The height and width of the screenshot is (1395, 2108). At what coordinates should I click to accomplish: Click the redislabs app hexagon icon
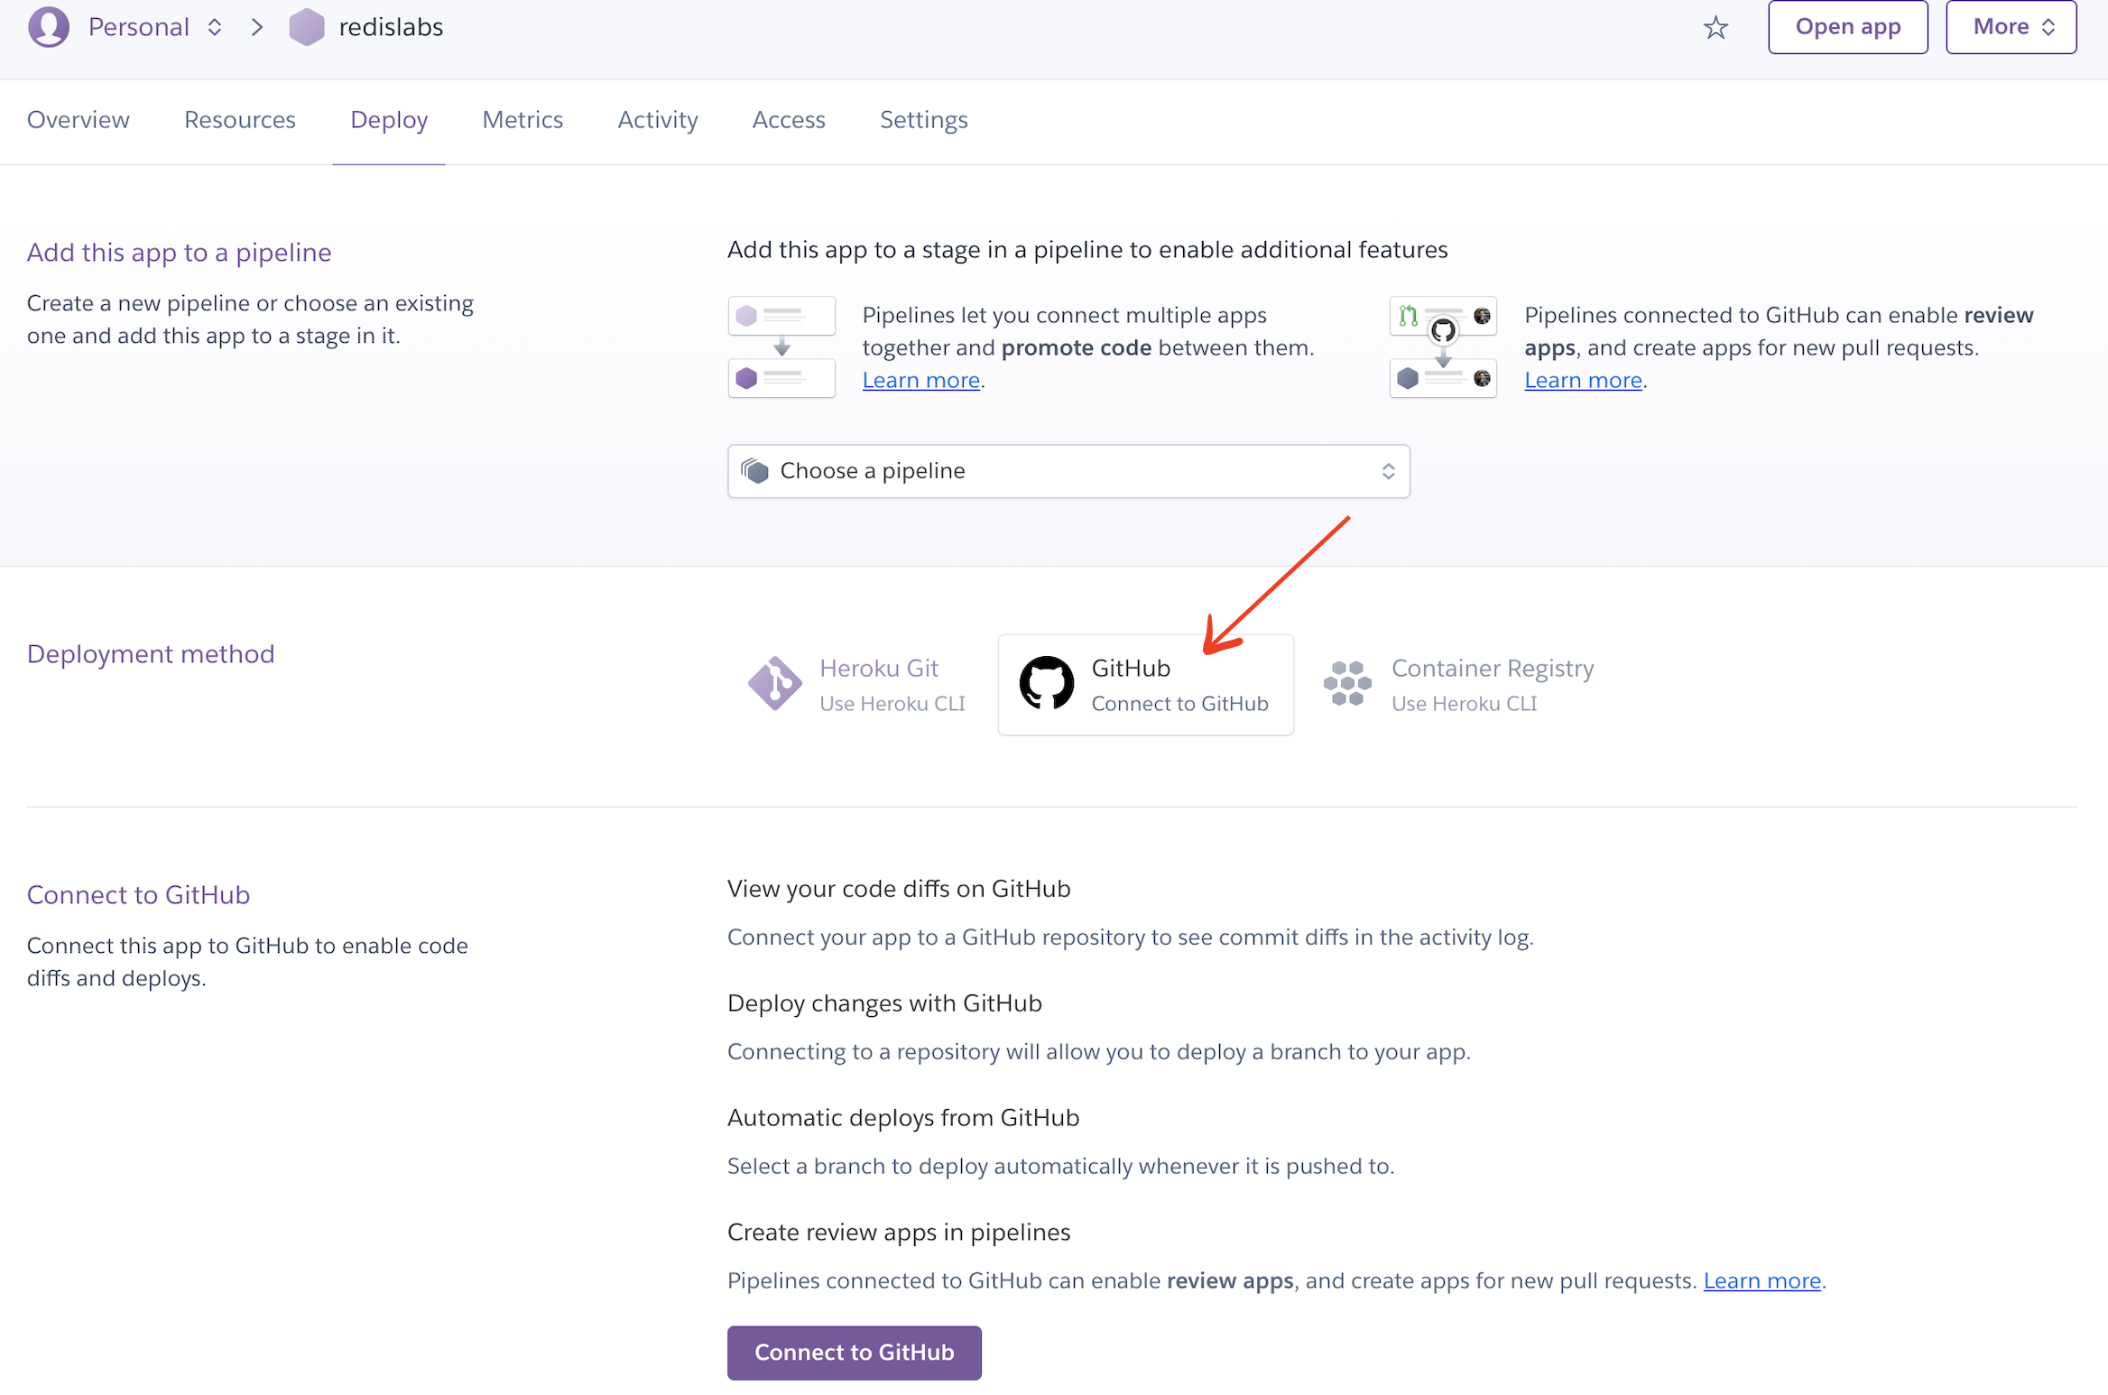pos(307,27)
